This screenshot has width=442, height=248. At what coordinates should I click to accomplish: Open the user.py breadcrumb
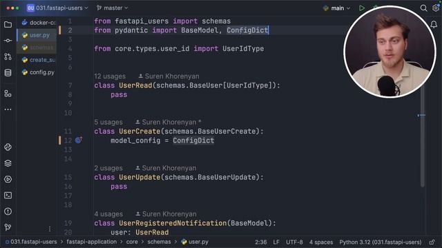[x=195, y=242]
